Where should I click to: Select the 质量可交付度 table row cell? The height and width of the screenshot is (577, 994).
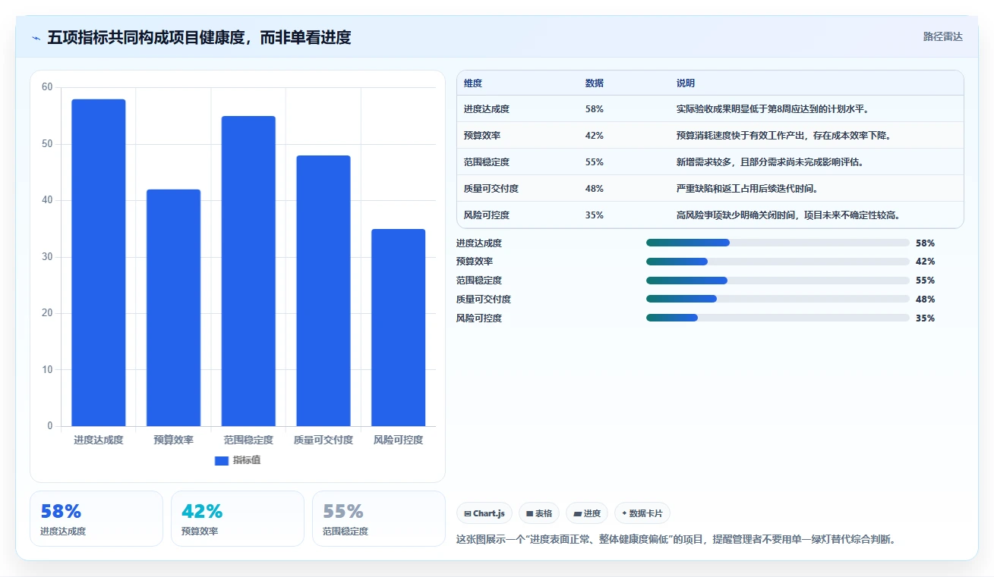coord(491,189)
